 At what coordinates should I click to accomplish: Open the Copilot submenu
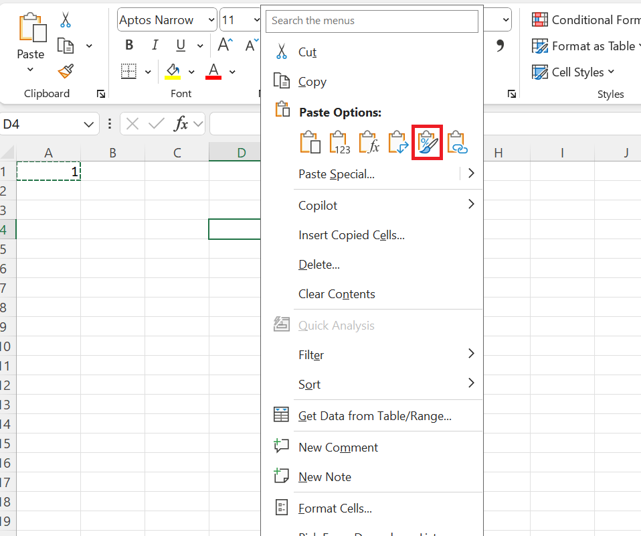click(371, 205)
